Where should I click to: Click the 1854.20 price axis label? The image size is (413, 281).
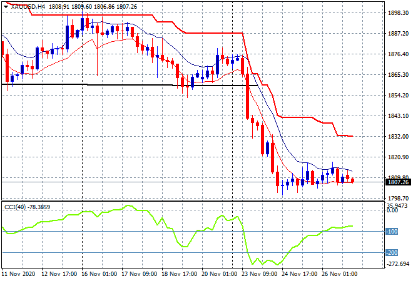tap(398, 95)
